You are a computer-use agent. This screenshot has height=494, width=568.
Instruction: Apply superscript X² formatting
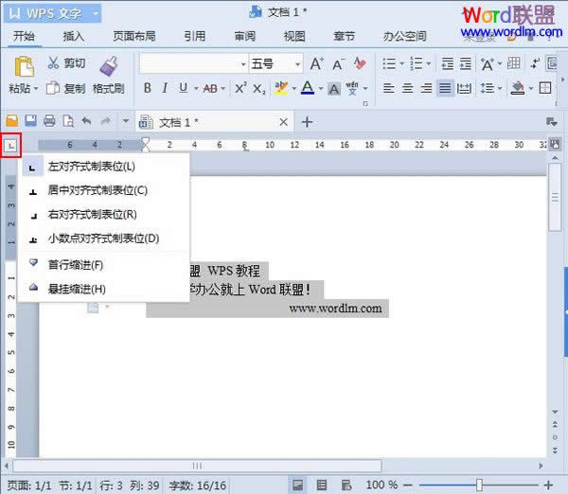click(x=240, y=88)
